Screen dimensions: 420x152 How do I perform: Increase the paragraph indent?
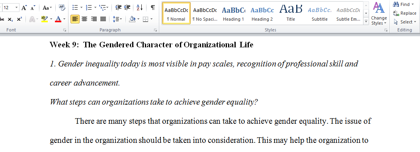click(127, 8)
